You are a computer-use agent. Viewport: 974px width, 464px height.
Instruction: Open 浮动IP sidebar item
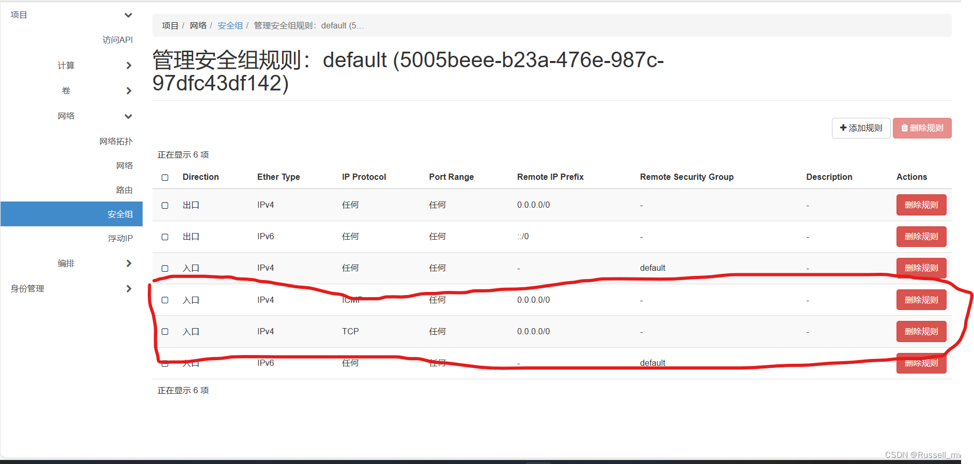tap(120, 238)
